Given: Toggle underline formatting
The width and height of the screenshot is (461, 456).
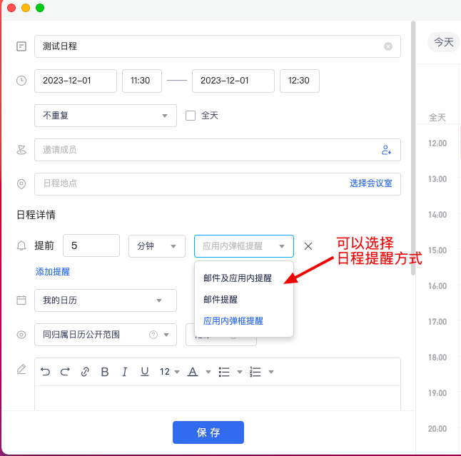Looking at the screenshot, I should point(144,372).
